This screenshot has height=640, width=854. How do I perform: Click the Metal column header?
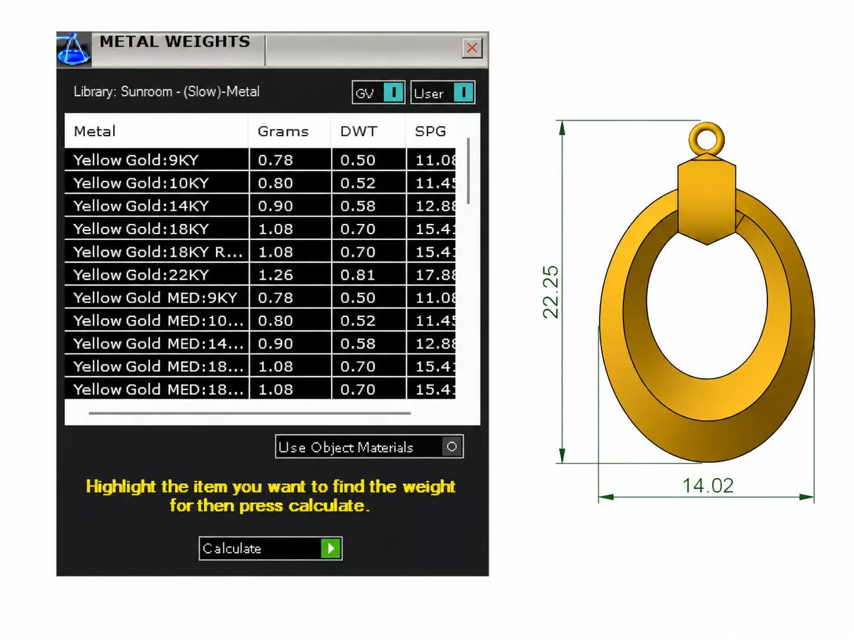(x=156, y=131)
